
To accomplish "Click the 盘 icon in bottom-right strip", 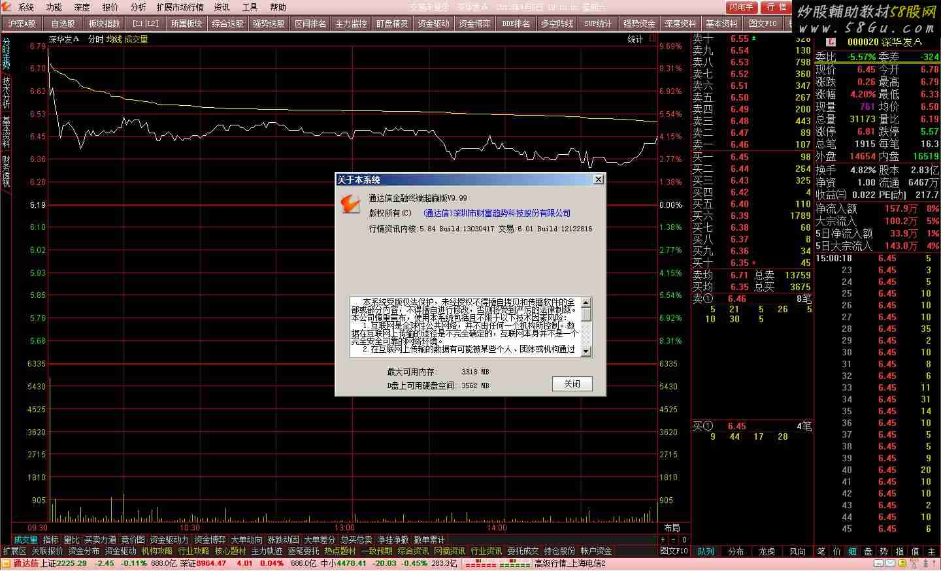I will [x=868, y=551].
